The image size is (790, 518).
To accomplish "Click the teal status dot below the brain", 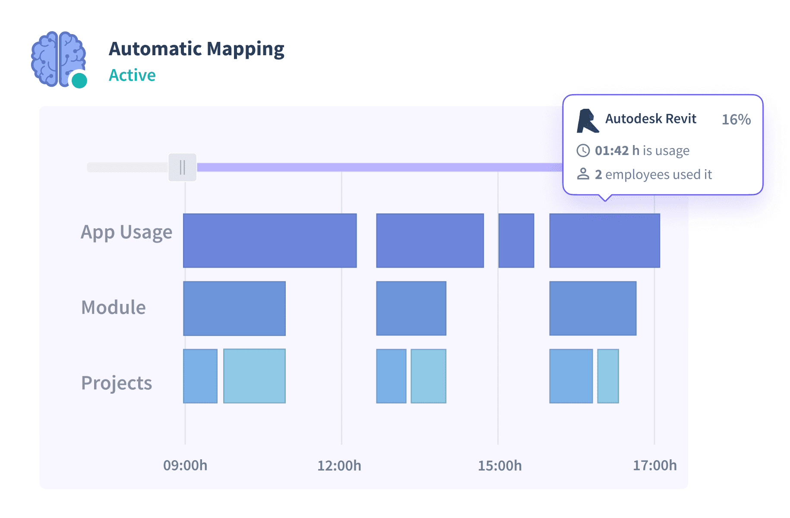I will point(79,79).
